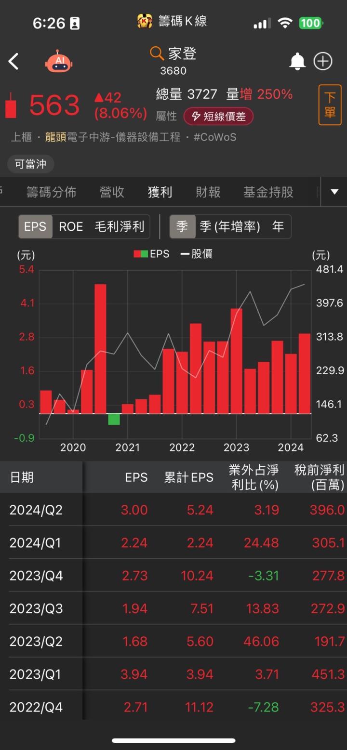Select the 2023/Q2 row date

(36, 641)
